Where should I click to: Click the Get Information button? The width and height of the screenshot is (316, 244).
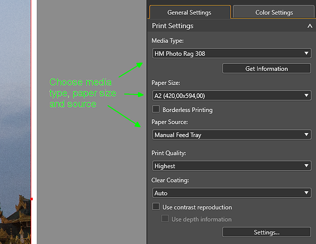[267, 68]
